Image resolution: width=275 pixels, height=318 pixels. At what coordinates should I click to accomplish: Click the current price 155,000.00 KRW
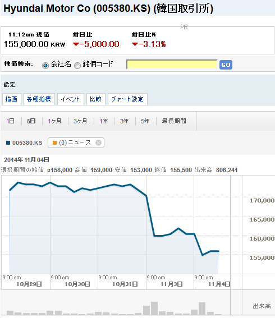click(x=35, y=44)
